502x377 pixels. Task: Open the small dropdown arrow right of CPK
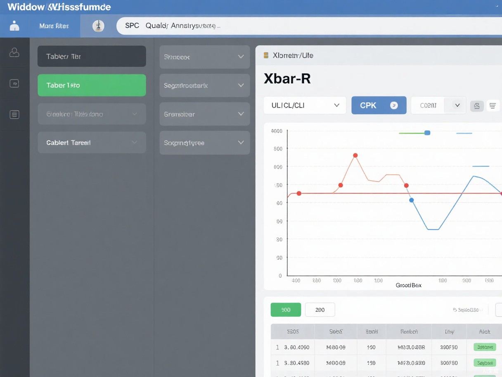(x=457, y=105)
